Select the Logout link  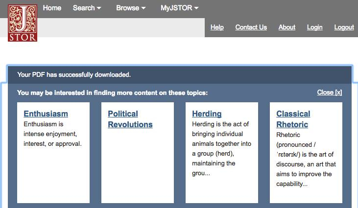pyautogui.click(x=344, y=27)
